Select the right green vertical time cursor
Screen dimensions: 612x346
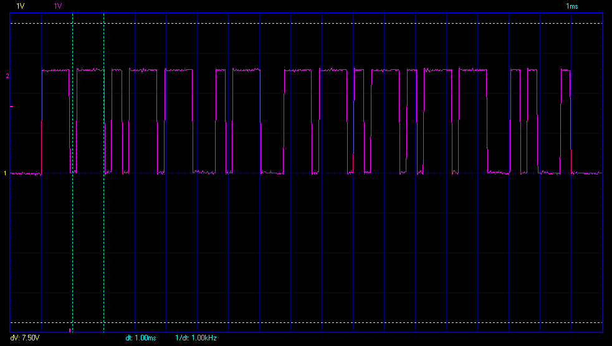click(x=104, y=173)
